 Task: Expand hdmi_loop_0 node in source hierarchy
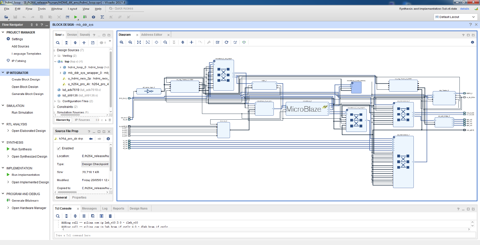point(60,67)
